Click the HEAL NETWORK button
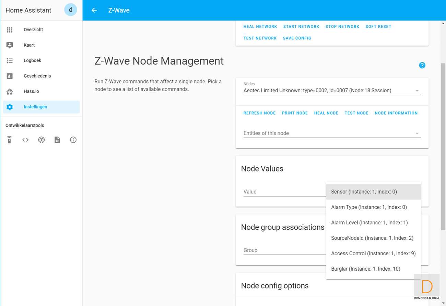The height and width of the screenshot is (306, 446). [260, 26]
